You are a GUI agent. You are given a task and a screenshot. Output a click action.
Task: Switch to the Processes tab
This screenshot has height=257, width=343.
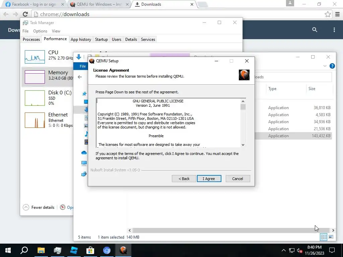31,39
